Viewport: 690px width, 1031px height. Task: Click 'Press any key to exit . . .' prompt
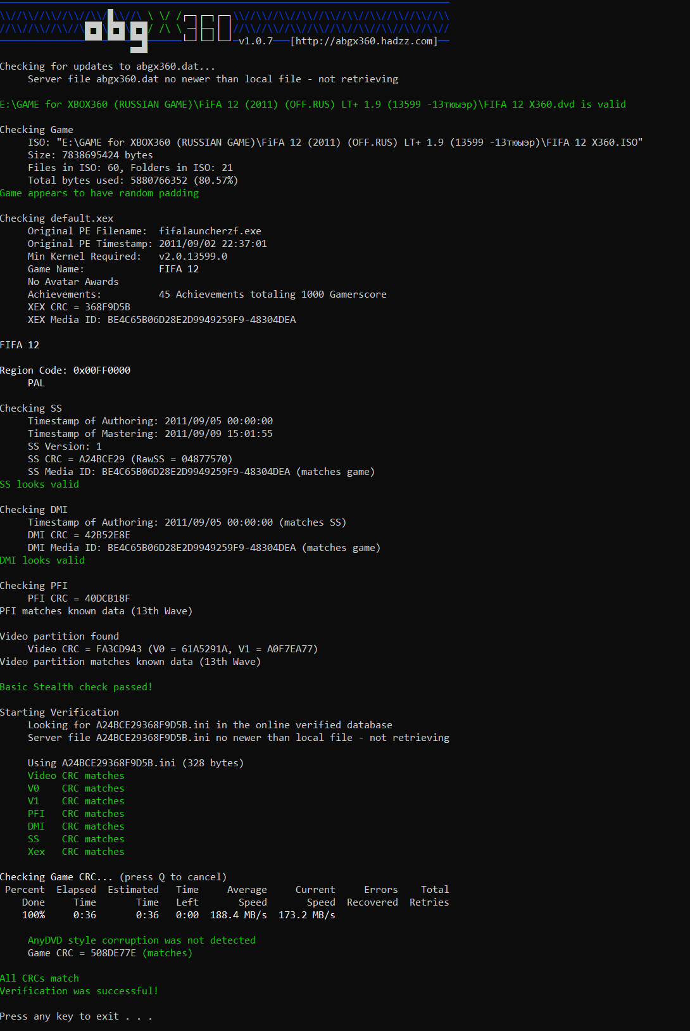[x=76, y=1016]
